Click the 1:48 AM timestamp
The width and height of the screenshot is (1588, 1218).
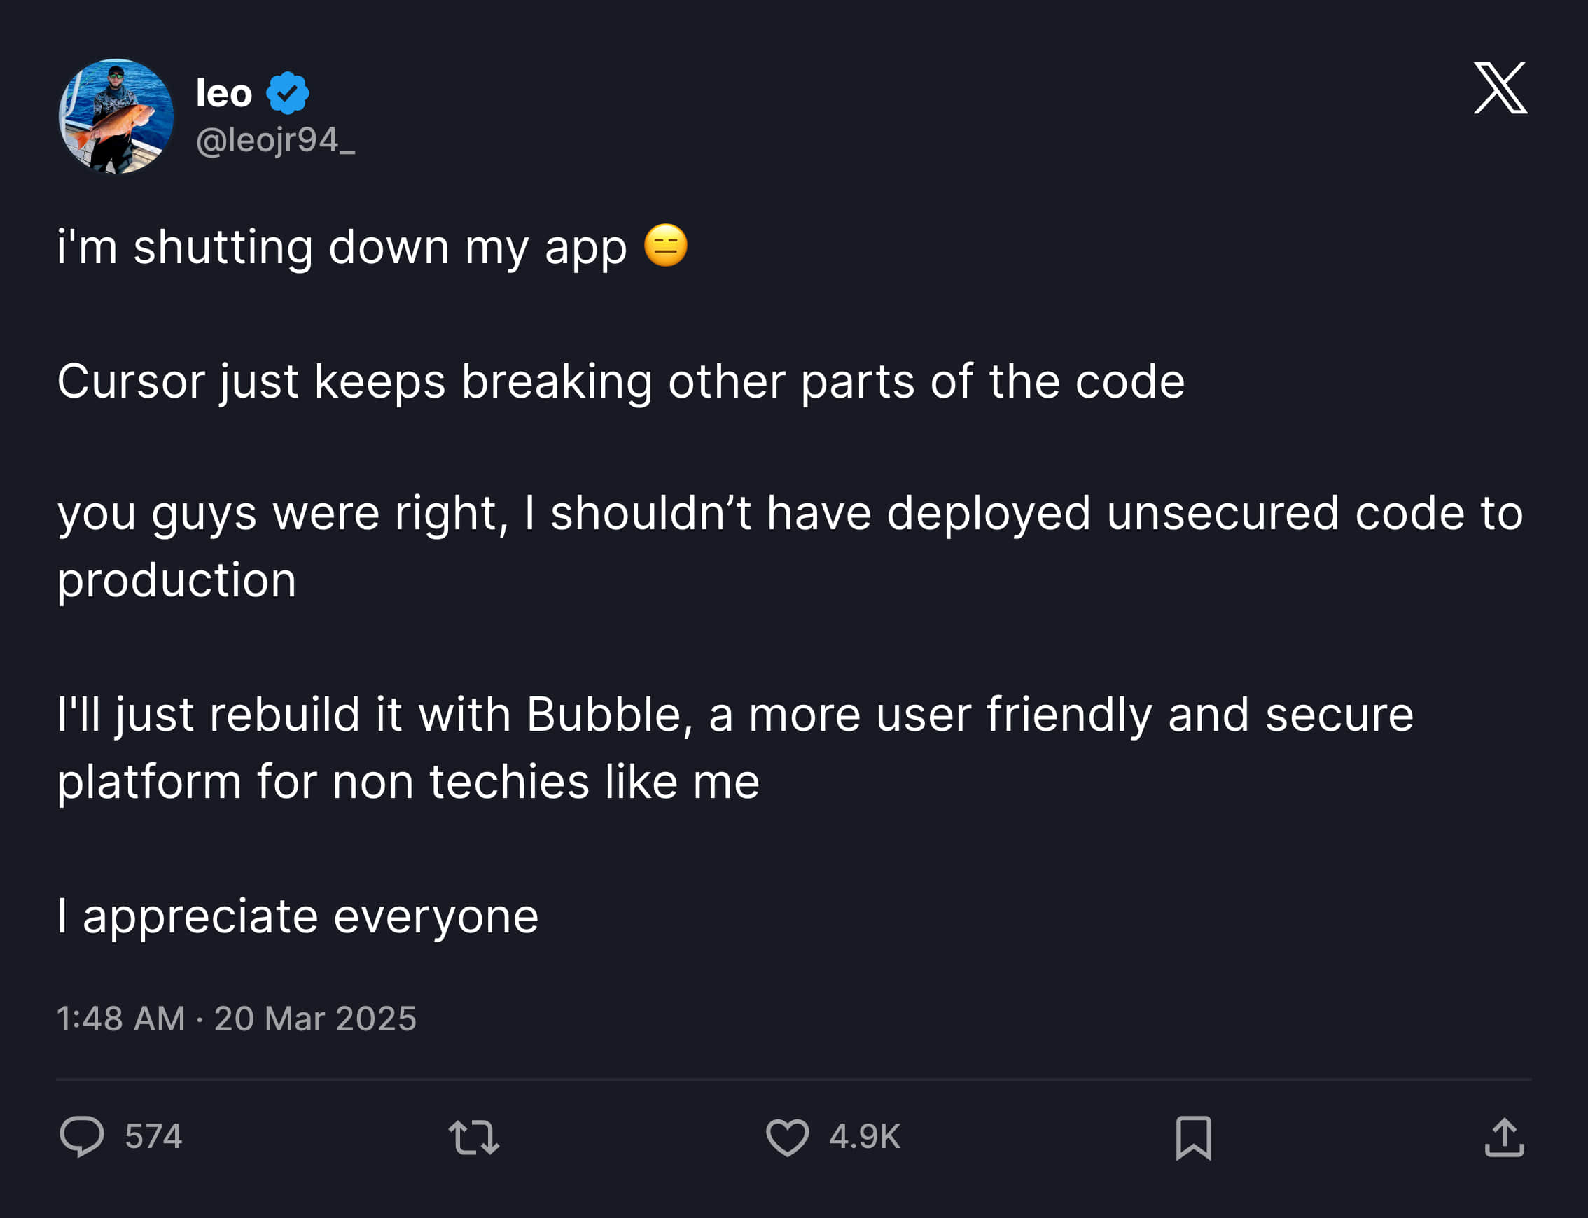[120, 1018]
